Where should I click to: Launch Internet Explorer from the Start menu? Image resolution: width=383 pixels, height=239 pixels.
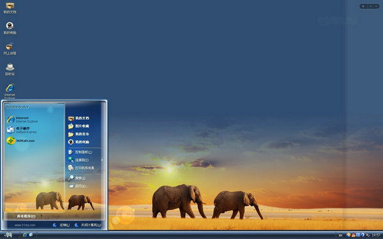(x=22, y=120)
